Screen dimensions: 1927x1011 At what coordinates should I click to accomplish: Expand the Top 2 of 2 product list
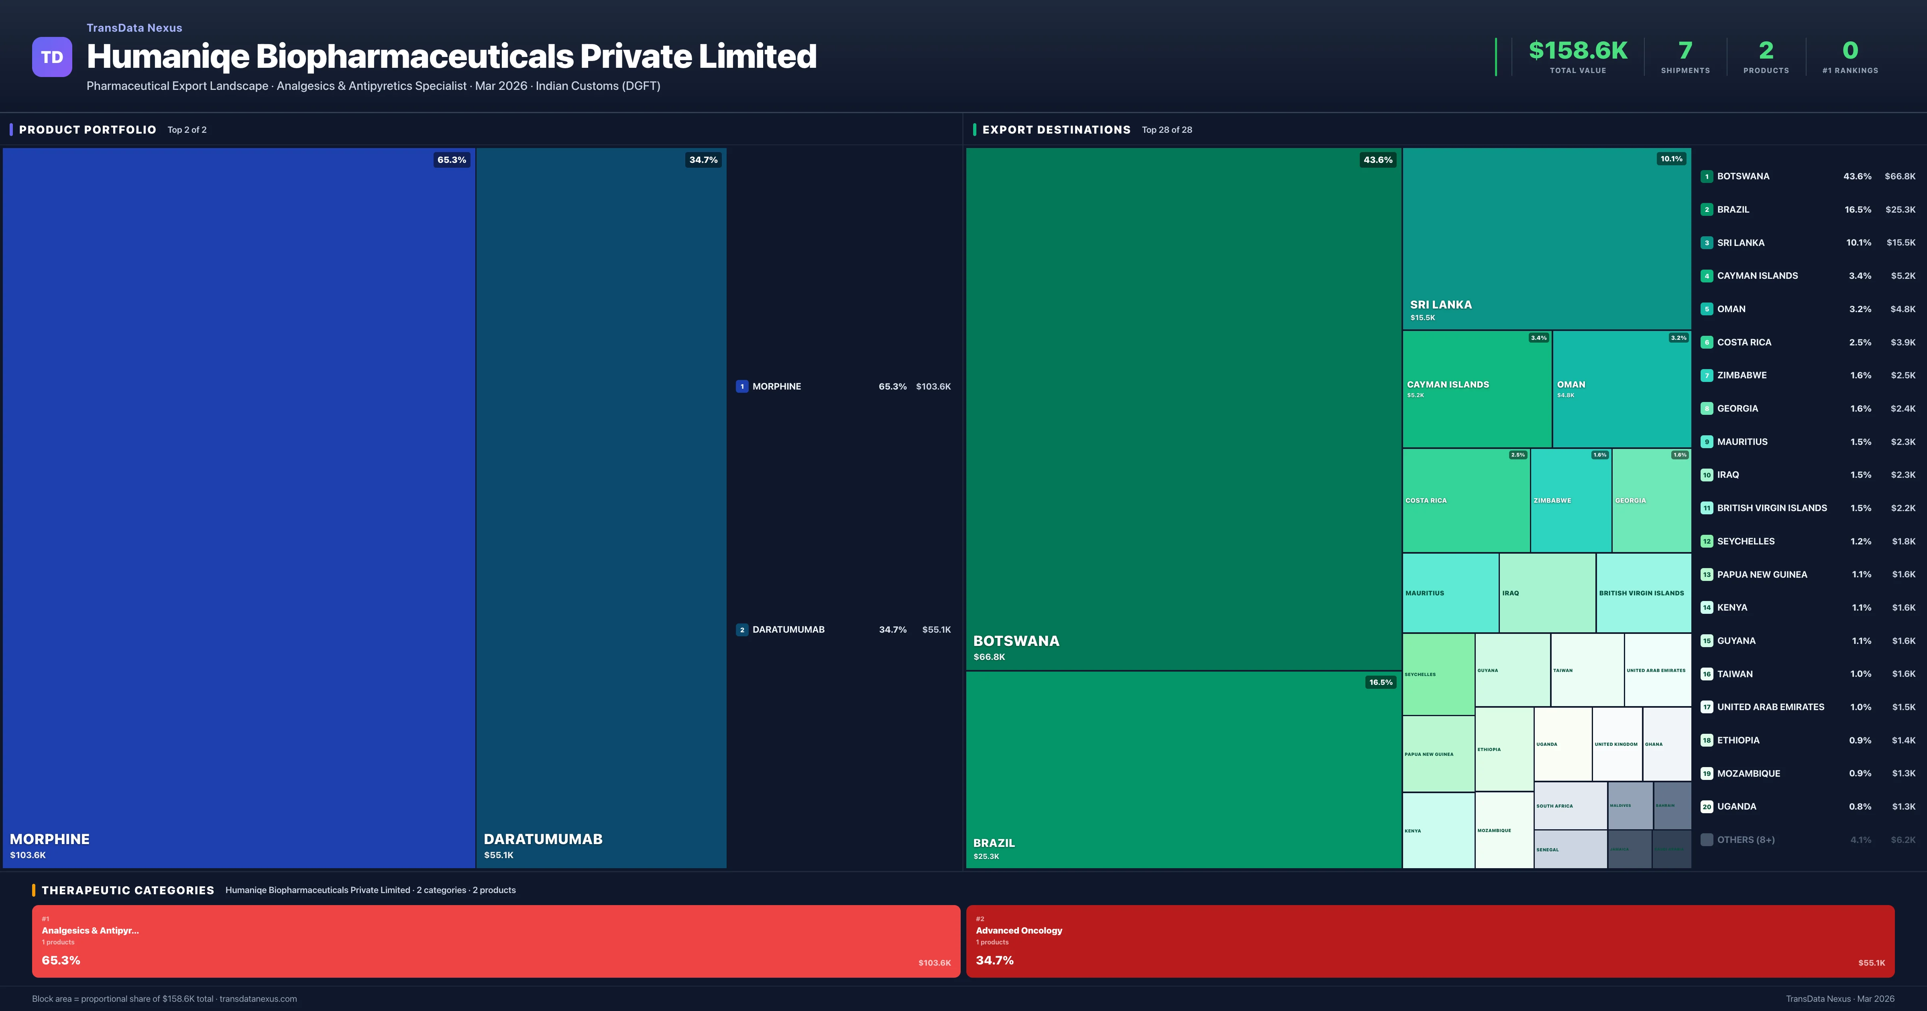pos(186,129)
